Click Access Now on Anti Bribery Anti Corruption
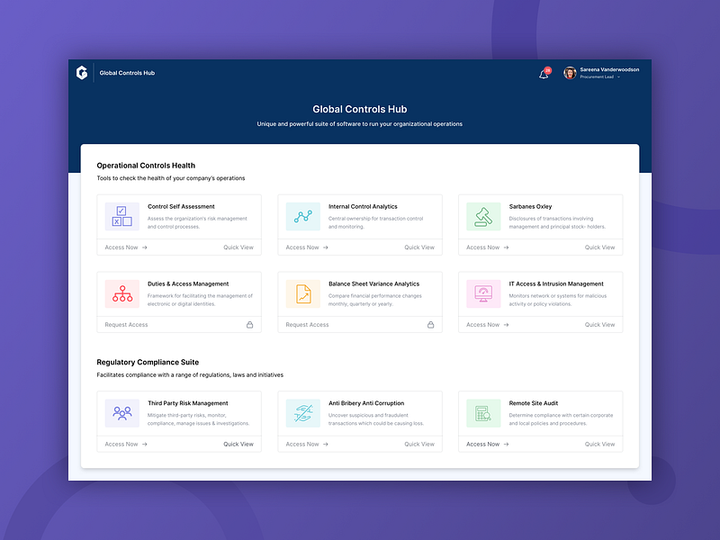Image resolution: width=720 pixels, height=540 pixels. [x=307, y=444]
